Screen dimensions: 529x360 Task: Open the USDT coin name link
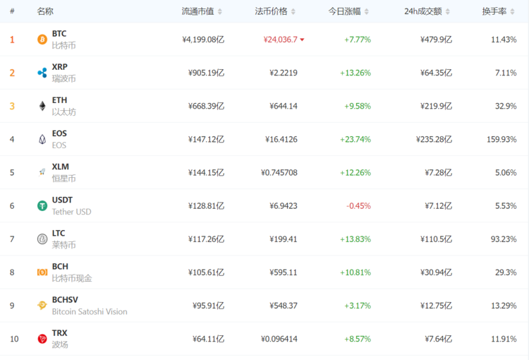(x=62, y=200)
